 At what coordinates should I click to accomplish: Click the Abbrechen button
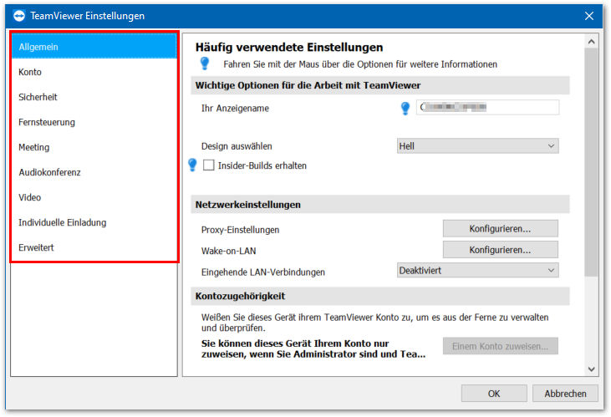click(565, 394)
